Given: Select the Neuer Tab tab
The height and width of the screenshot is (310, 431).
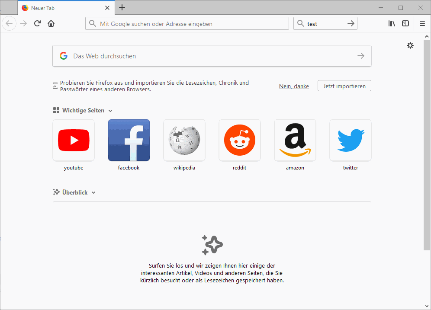Looking at the screenshot, I should (x=66, y=8).
